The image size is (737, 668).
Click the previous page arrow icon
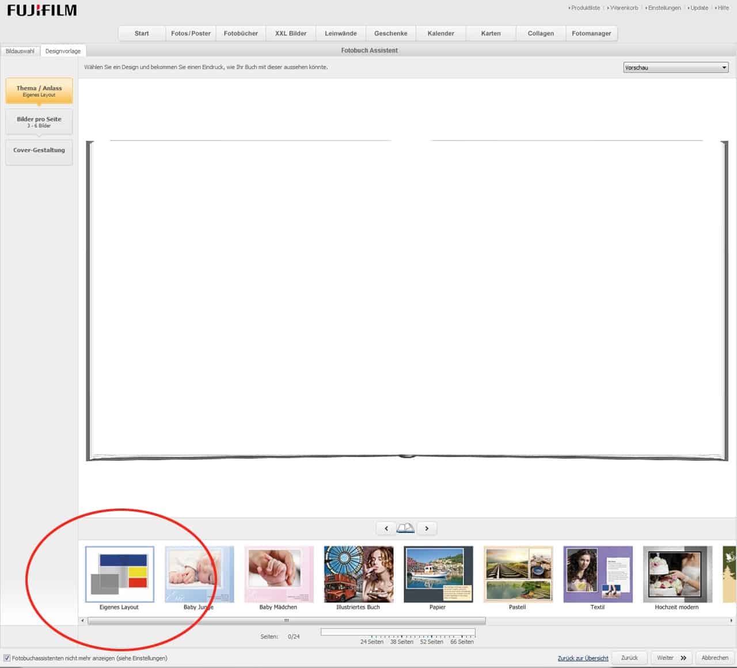coord(386,528)
